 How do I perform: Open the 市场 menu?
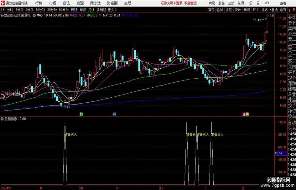pyautogui.click(x=53, y=3)
